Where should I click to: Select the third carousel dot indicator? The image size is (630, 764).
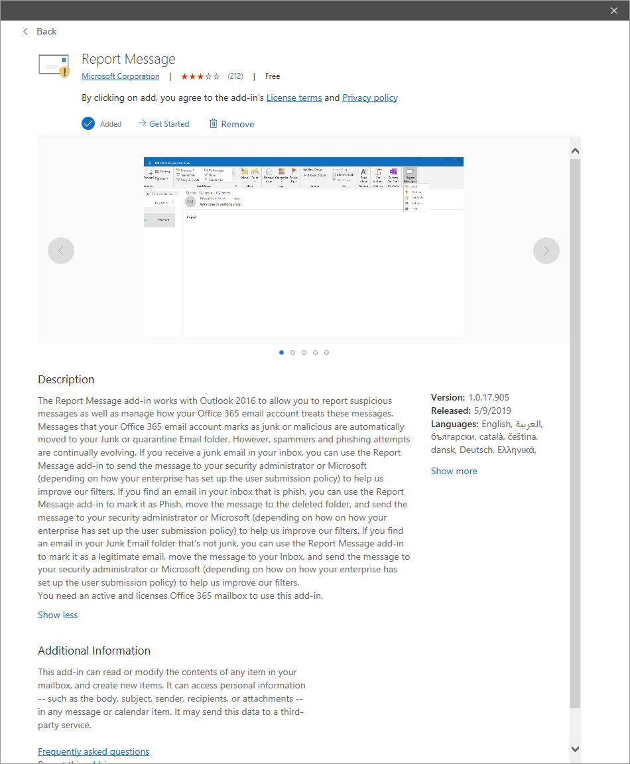coord(304,352)
